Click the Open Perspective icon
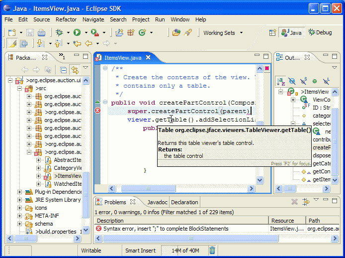Screen dimensions: 345x258 (272, 33)
